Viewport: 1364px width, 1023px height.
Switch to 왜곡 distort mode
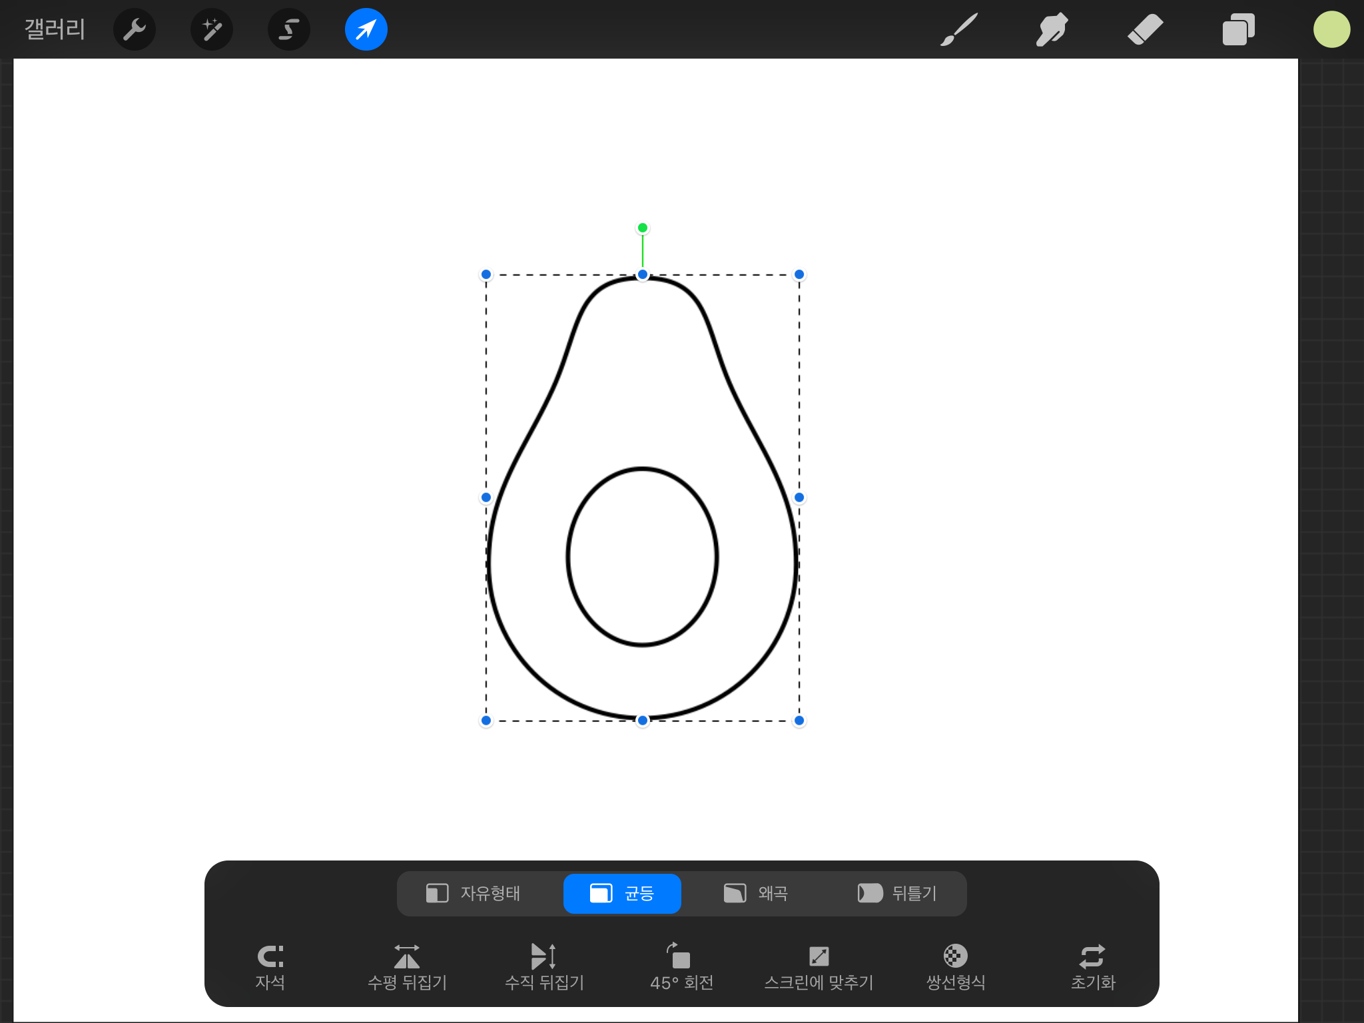(x=757, y=893)
